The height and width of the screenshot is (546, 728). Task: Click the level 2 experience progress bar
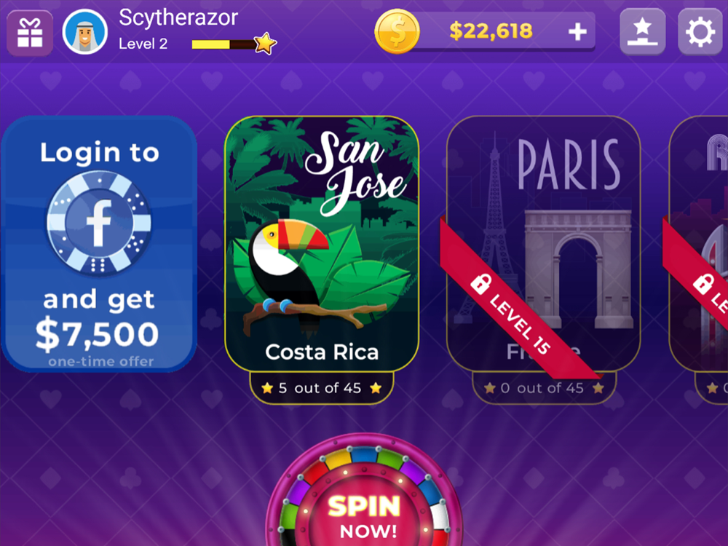tap(224, 44)
